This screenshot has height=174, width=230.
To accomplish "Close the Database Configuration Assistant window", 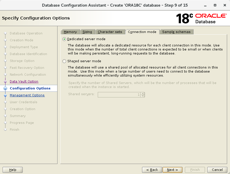I will [225, 5].
